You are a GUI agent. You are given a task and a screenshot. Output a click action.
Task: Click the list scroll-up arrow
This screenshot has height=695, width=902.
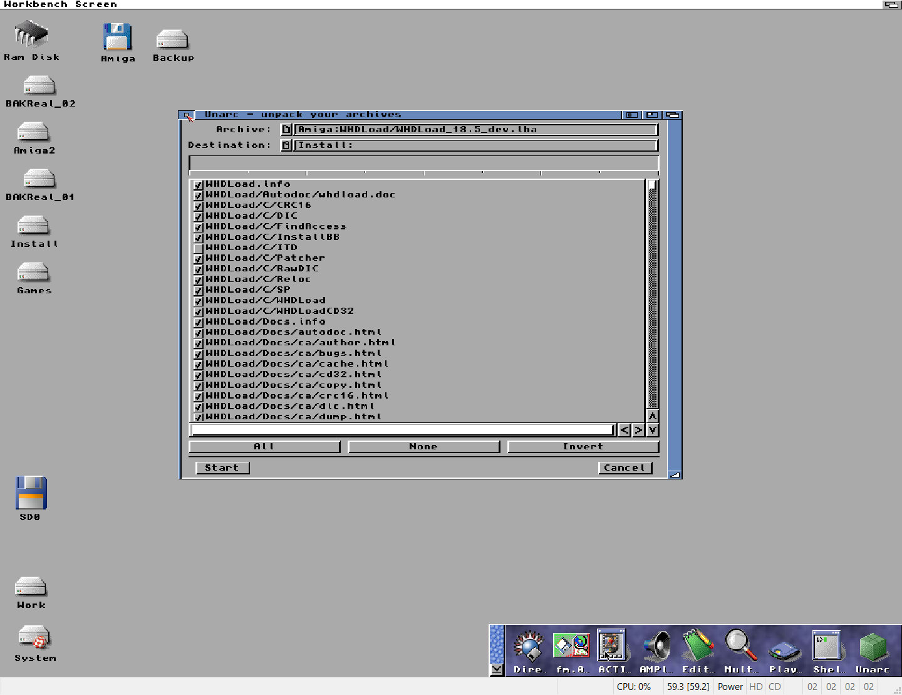[x=653, y=416]
